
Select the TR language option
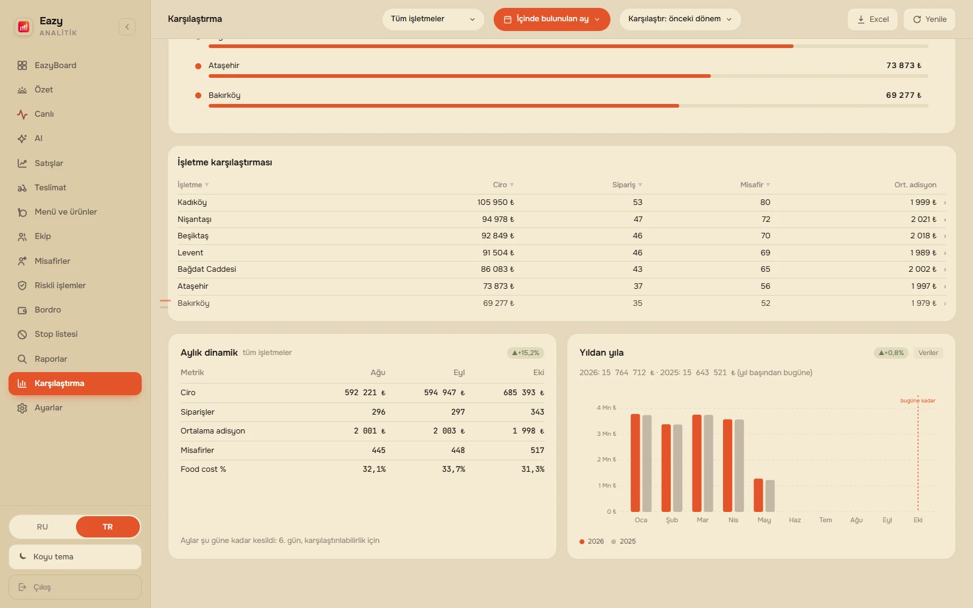pos(108,527)
